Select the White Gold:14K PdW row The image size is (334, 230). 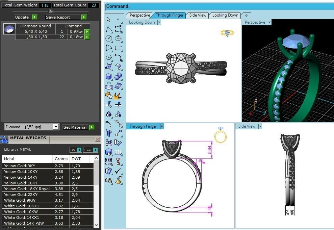[48, 223]
